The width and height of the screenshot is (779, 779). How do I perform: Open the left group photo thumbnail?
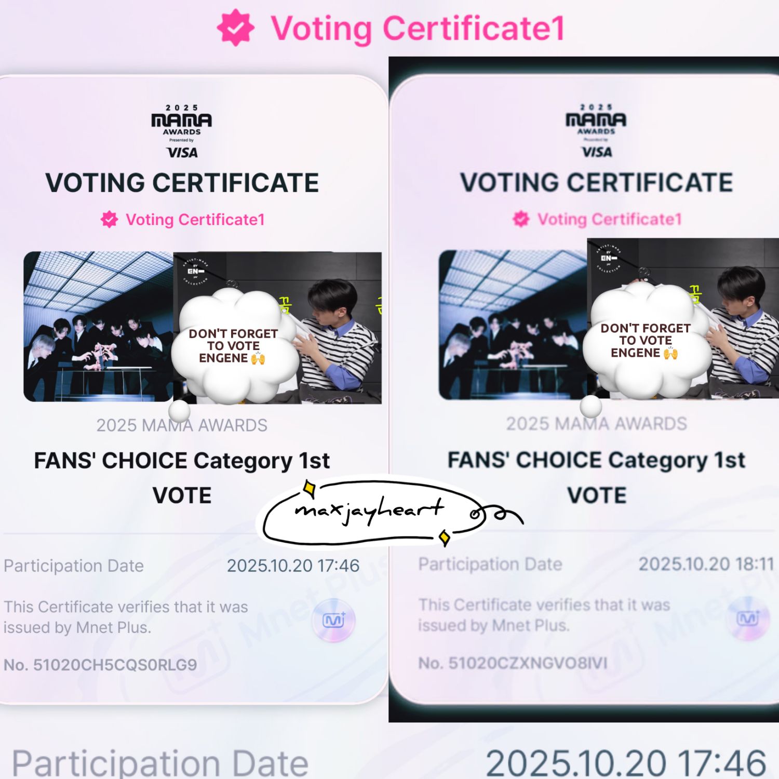pos(98,327)
